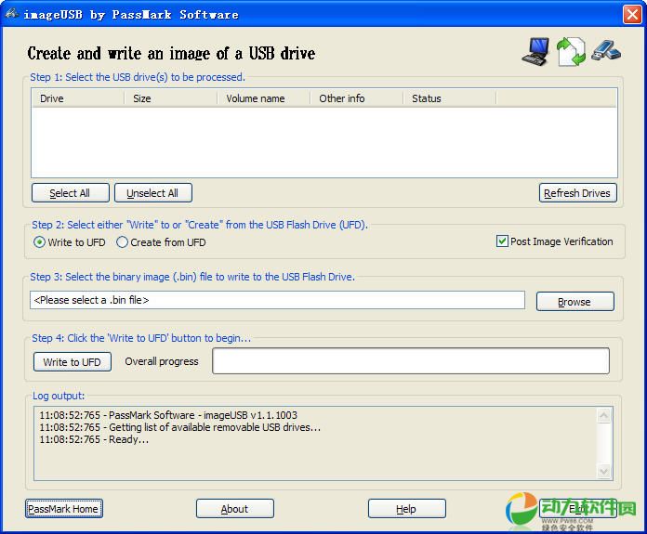Viewport: 647px width, 534px height.
Task: Start writing with the Write to UFD button
Action: pos(73,362)
